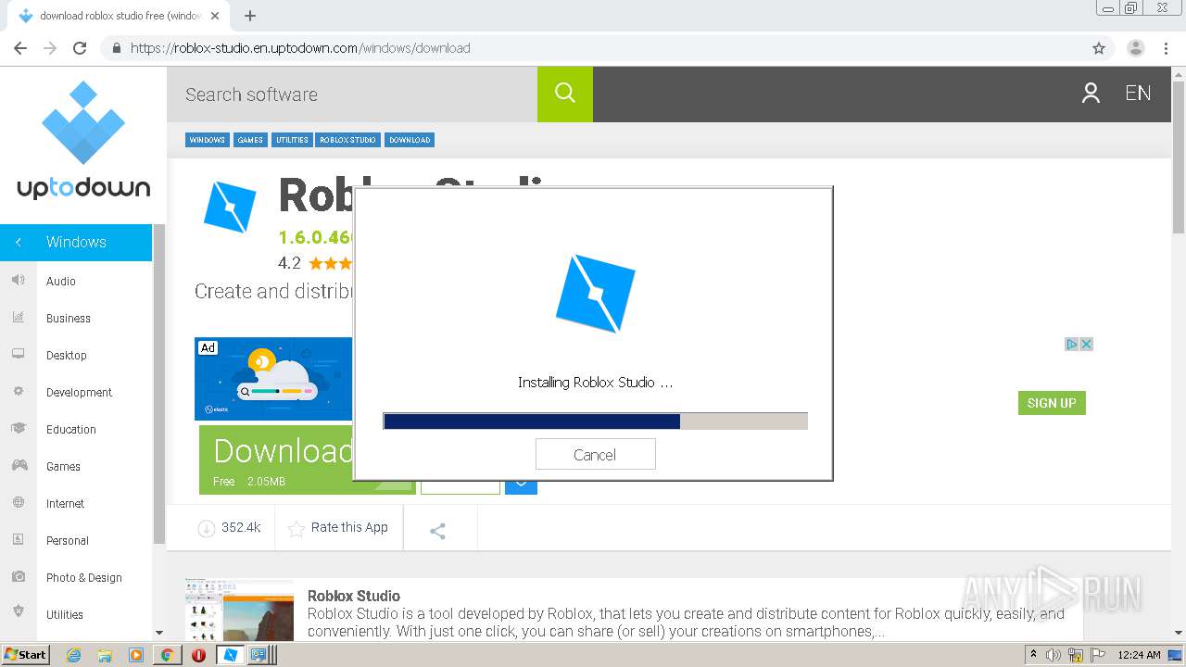This screenshot has width=1186, height=667.
Task: Open Chrome three-dot menu
Action: click(x=1166, y=48)
